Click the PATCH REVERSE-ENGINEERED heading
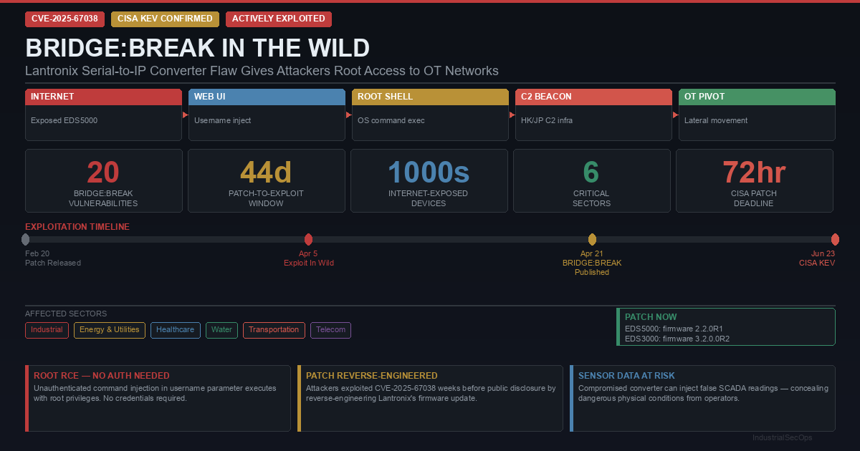The width and height of the screenshot is (860, 451). [371, 376]
